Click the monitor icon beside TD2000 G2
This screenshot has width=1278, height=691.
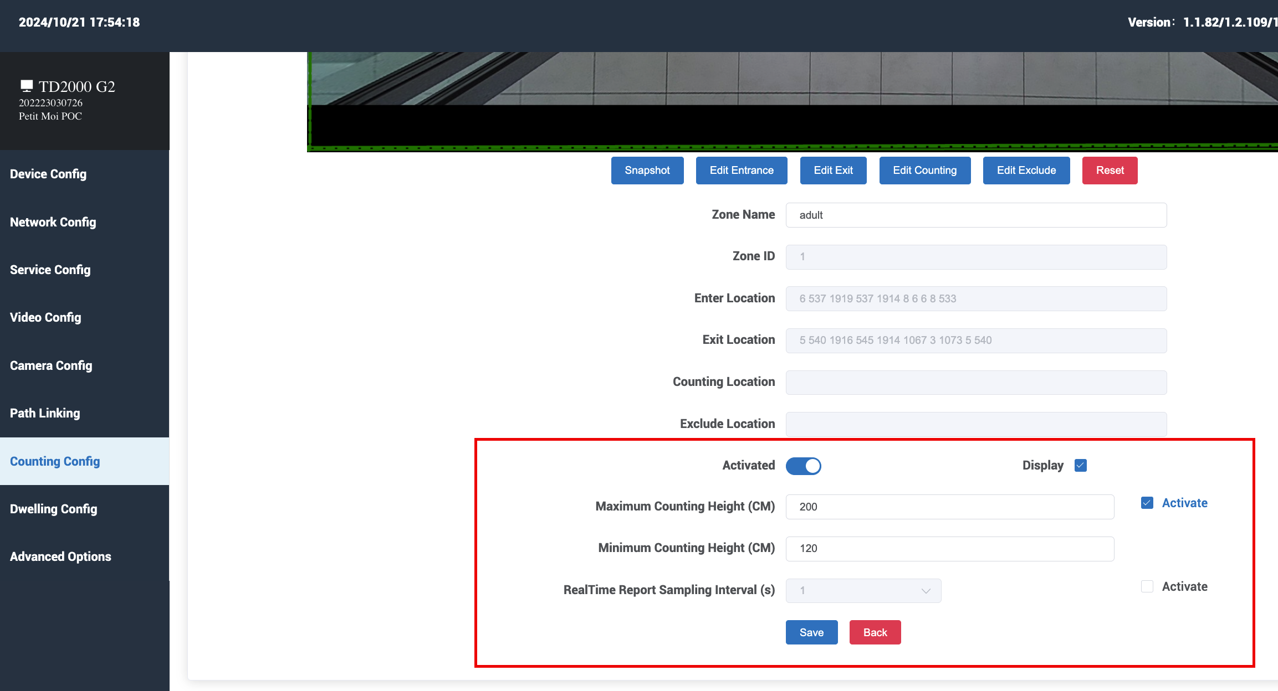pos(26,85)
